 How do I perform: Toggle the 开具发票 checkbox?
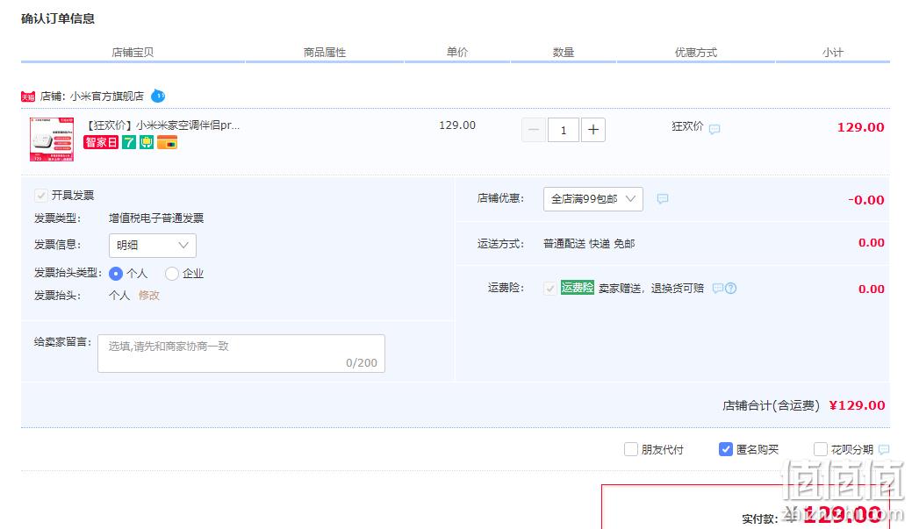coord(40,196)
